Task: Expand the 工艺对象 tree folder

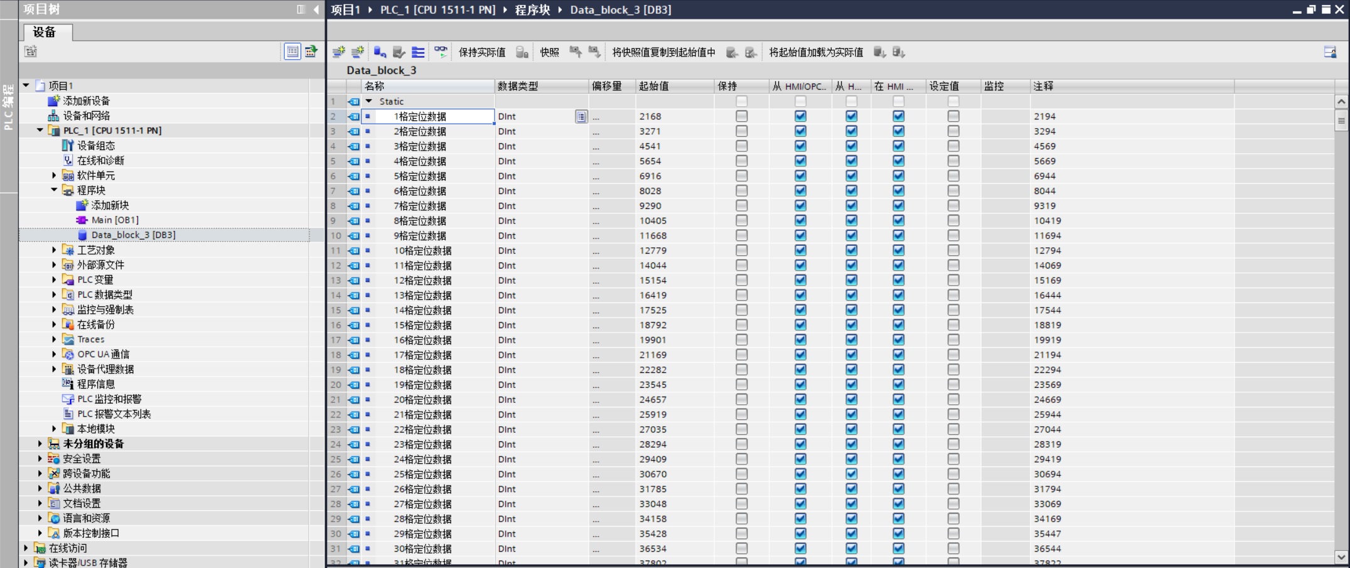Action: click(x=54, y=250)
